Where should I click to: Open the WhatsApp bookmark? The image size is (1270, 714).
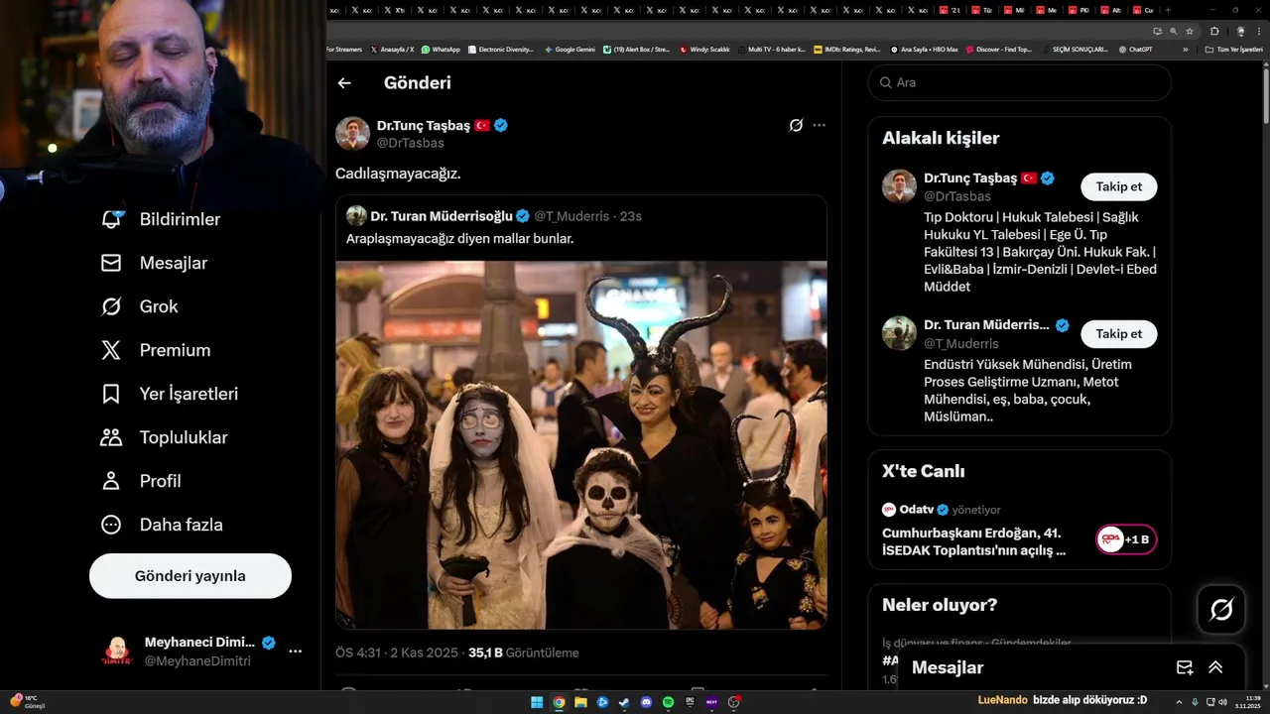(x=441, y=49)
